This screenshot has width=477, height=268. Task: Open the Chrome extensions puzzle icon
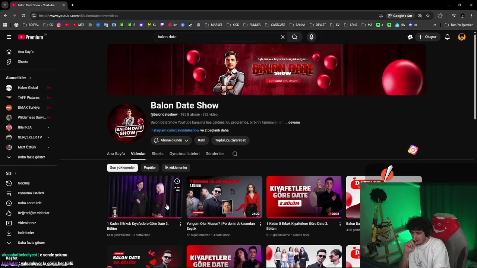(x=440, y=16)
